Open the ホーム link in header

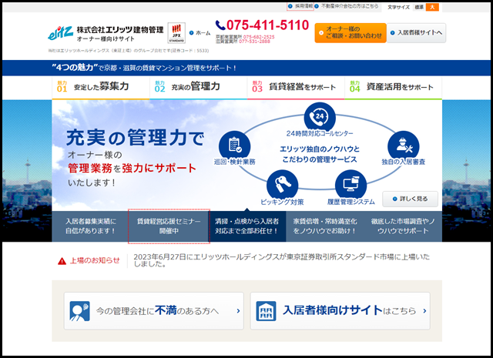(200, 33)
